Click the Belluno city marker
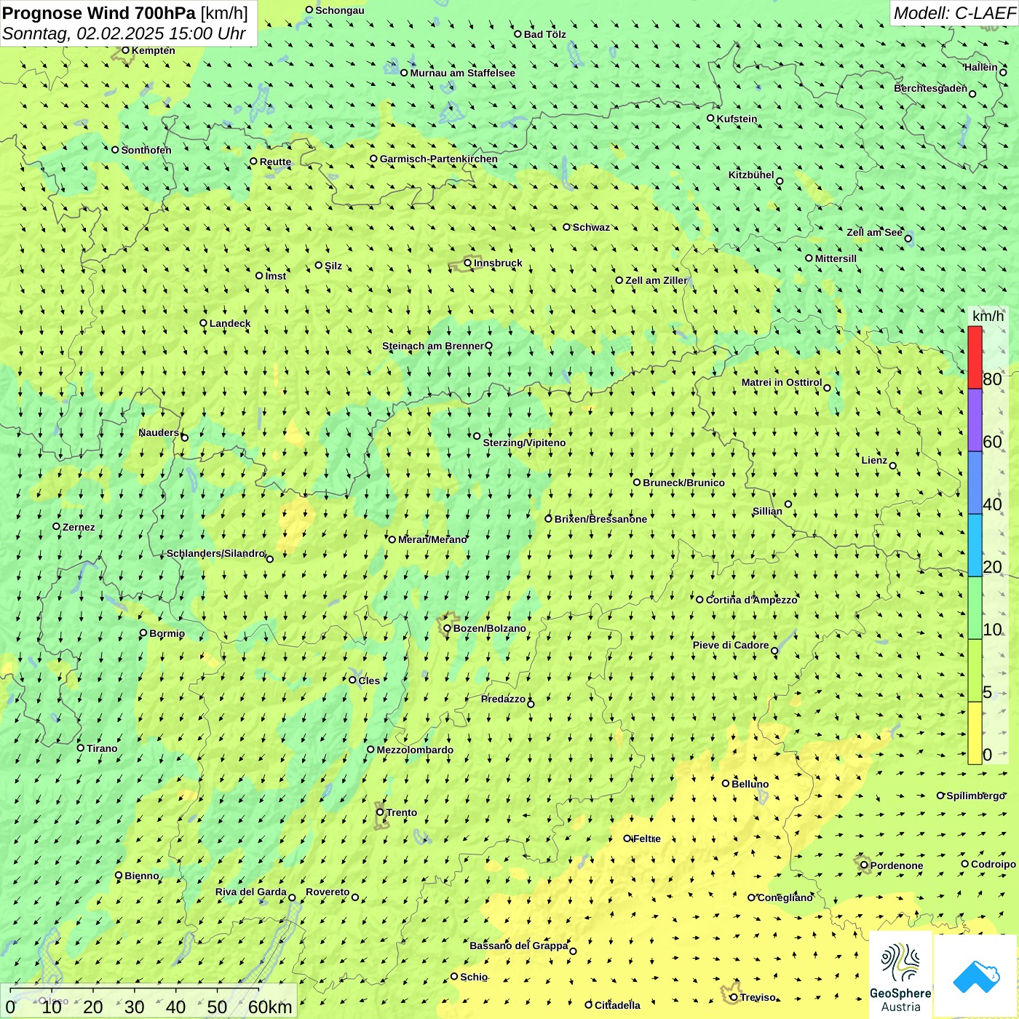The width and height of the screenshot is (1019, 1019). tap(726, 783)
